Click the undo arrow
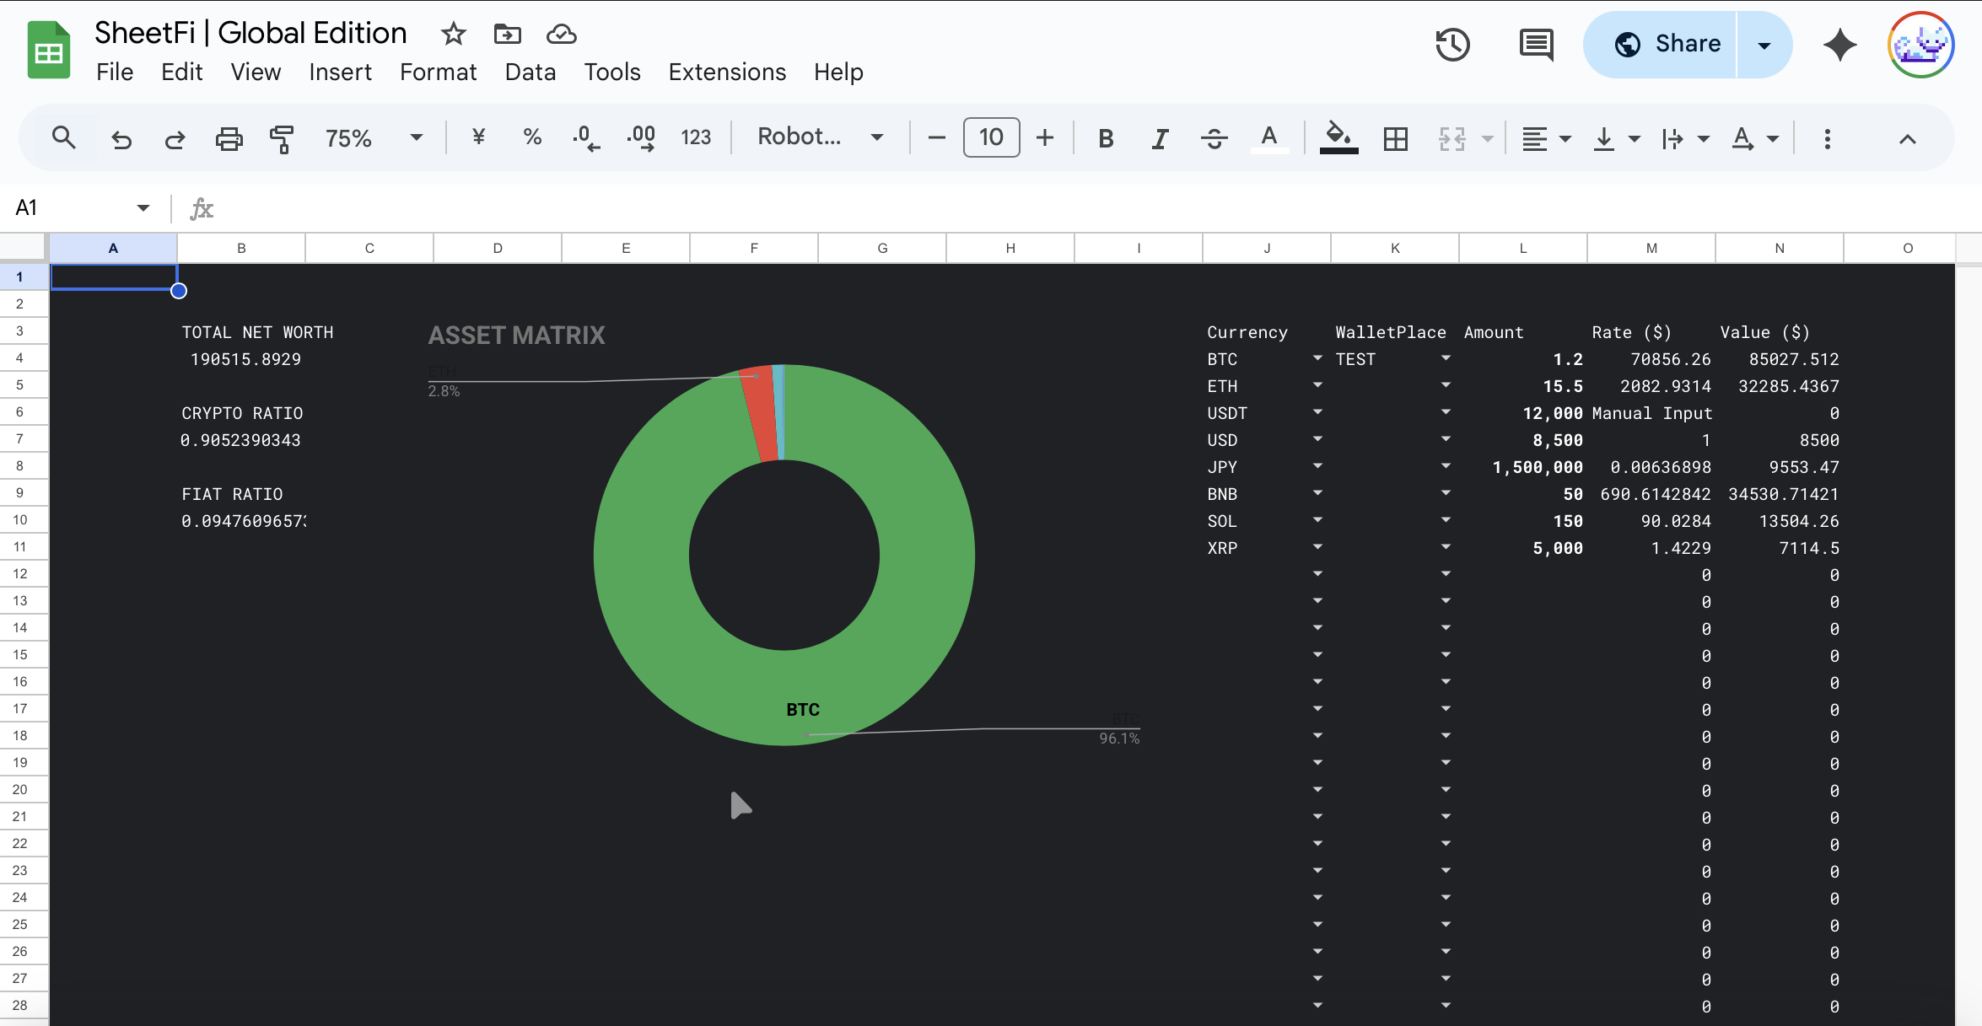This screenshot has width=1982, height=1026. (x=121, y=138)
